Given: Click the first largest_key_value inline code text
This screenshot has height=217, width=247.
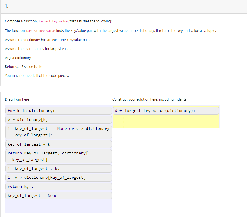Looking at the screenshot, I should (53, 21).
